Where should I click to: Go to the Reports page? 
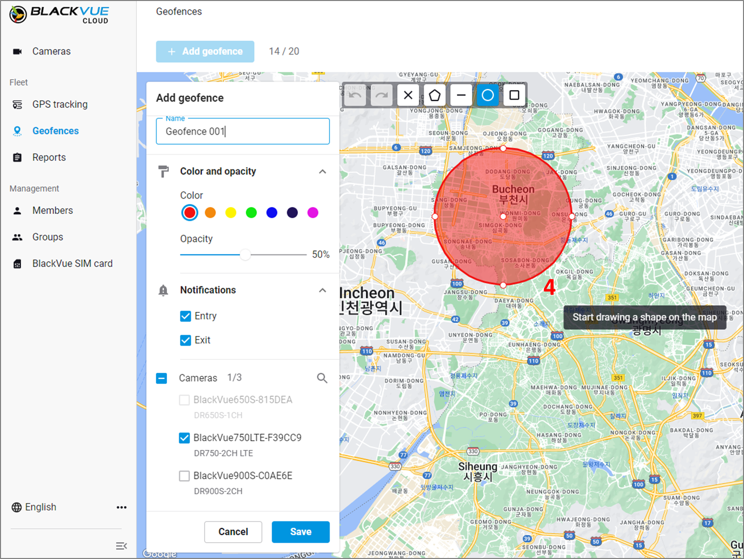pos(49,157)
